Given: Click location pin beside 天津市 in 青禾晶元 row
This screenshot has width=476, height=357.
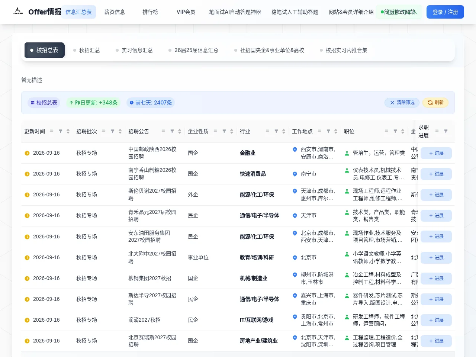Looking at the screenshot, I should (295, 216).
